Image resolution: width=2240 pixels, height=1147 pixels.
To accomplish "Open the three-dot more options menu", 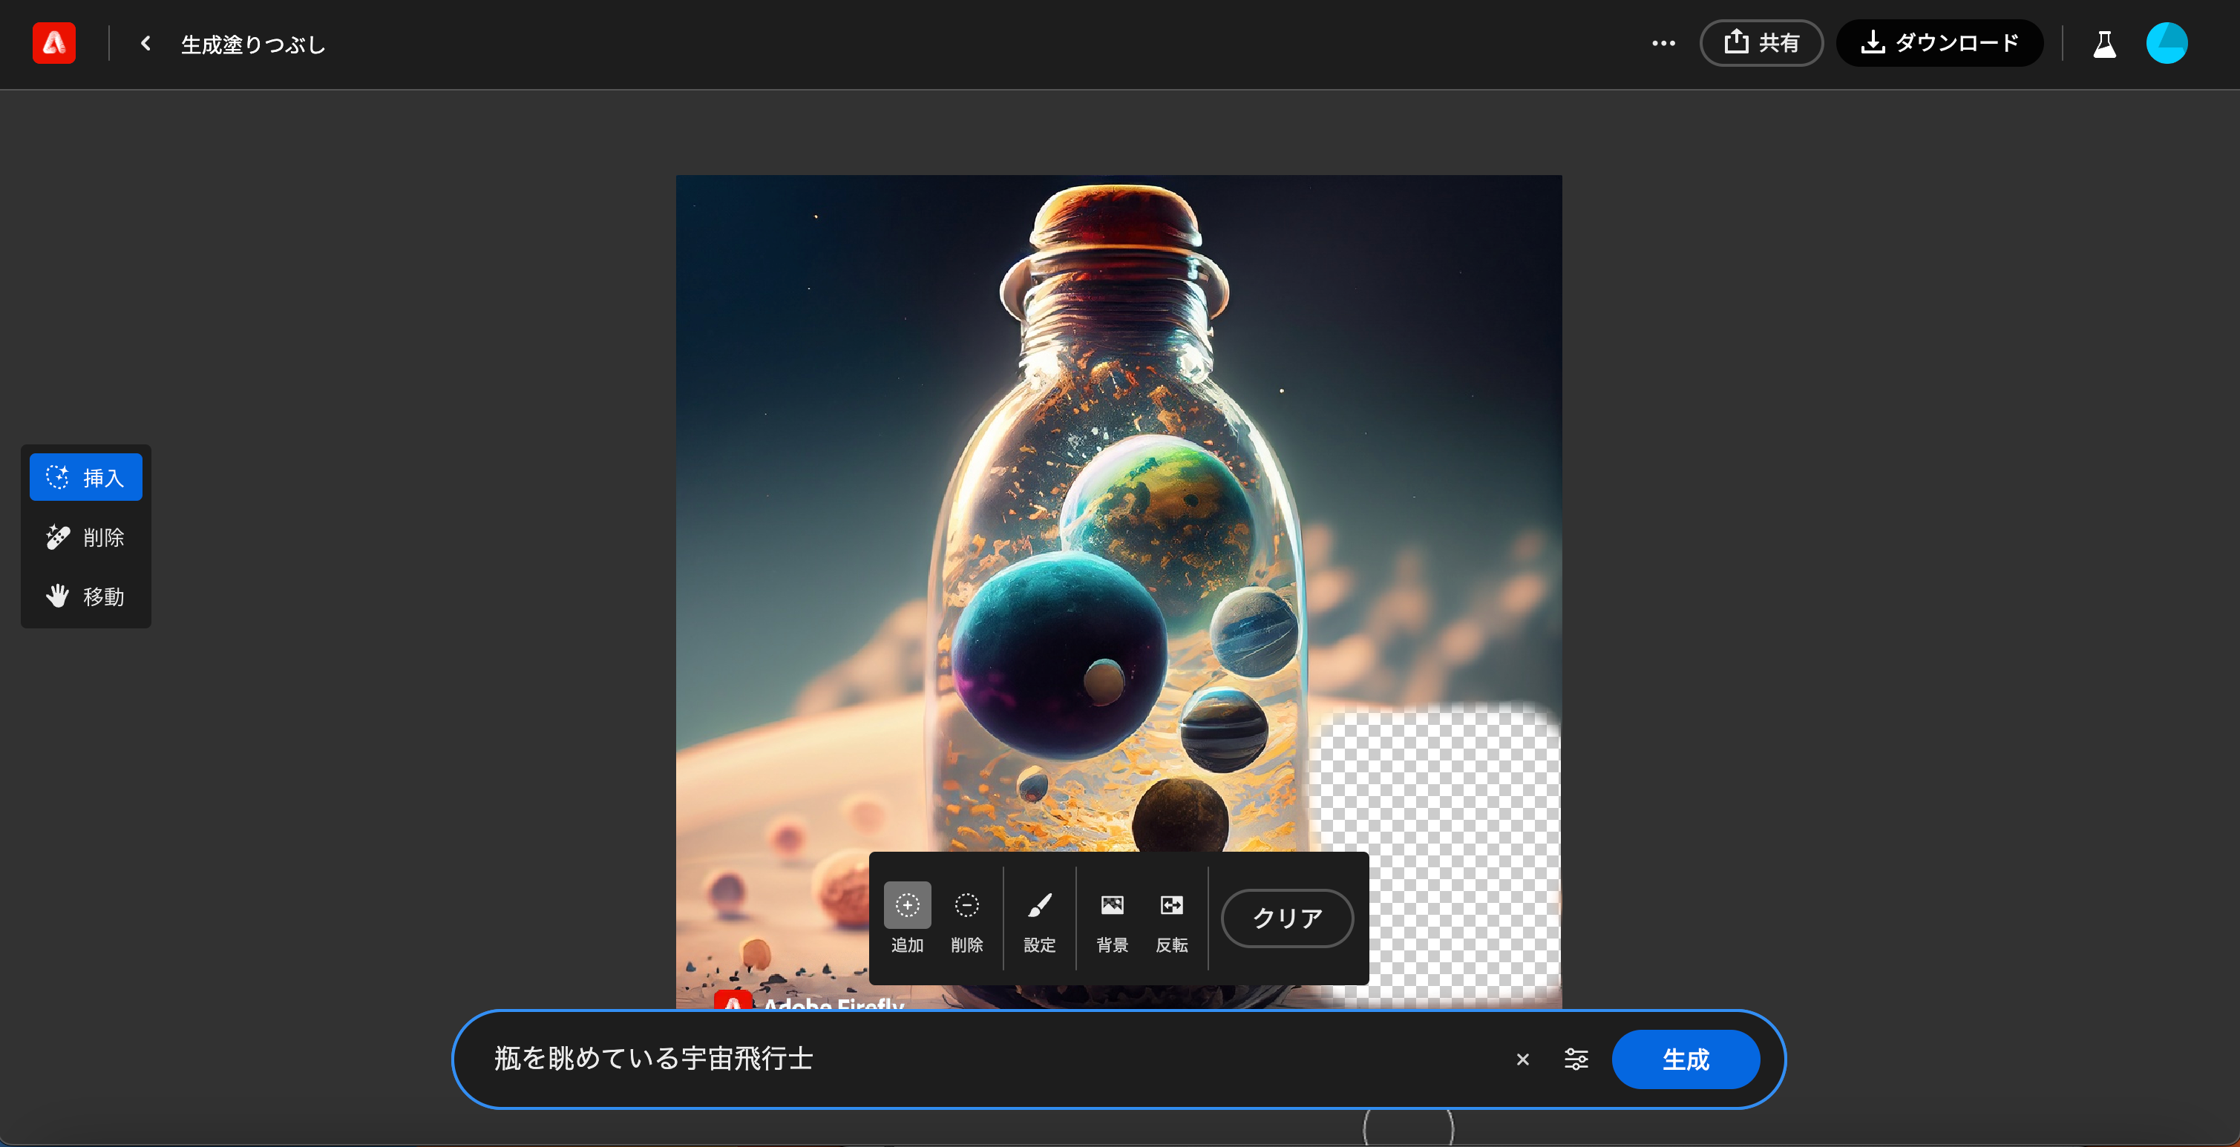I will tap(1663, 42).
